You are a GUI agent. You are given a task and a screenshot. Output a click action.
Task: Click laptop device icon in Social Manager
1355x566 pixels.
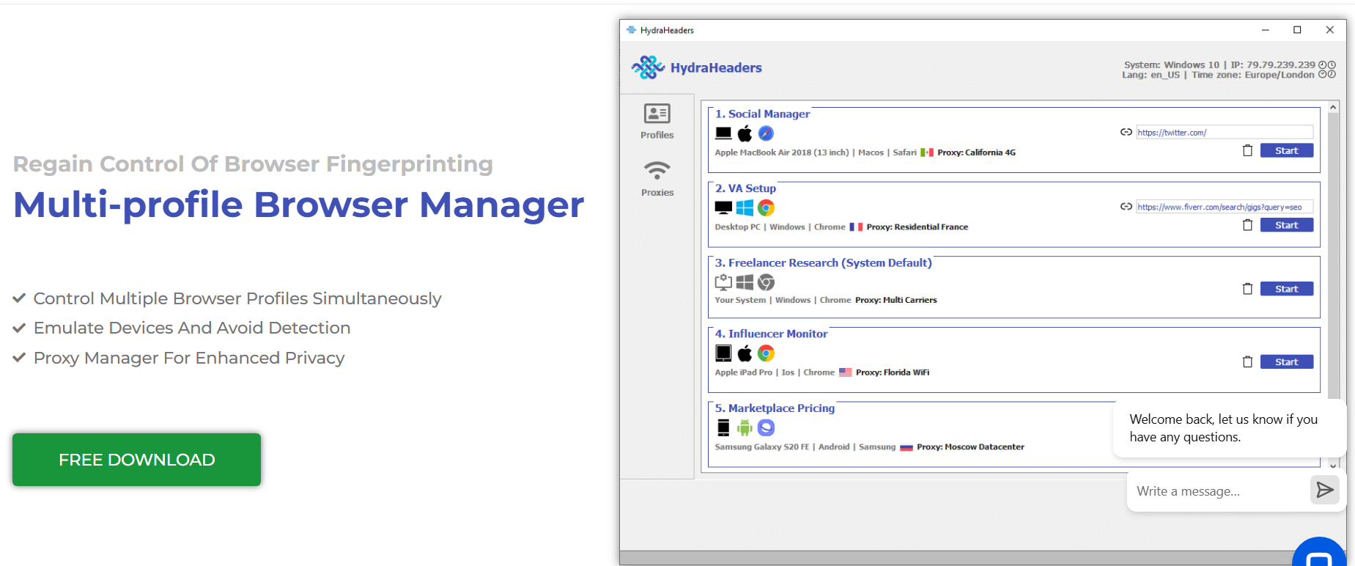[723, 133]
